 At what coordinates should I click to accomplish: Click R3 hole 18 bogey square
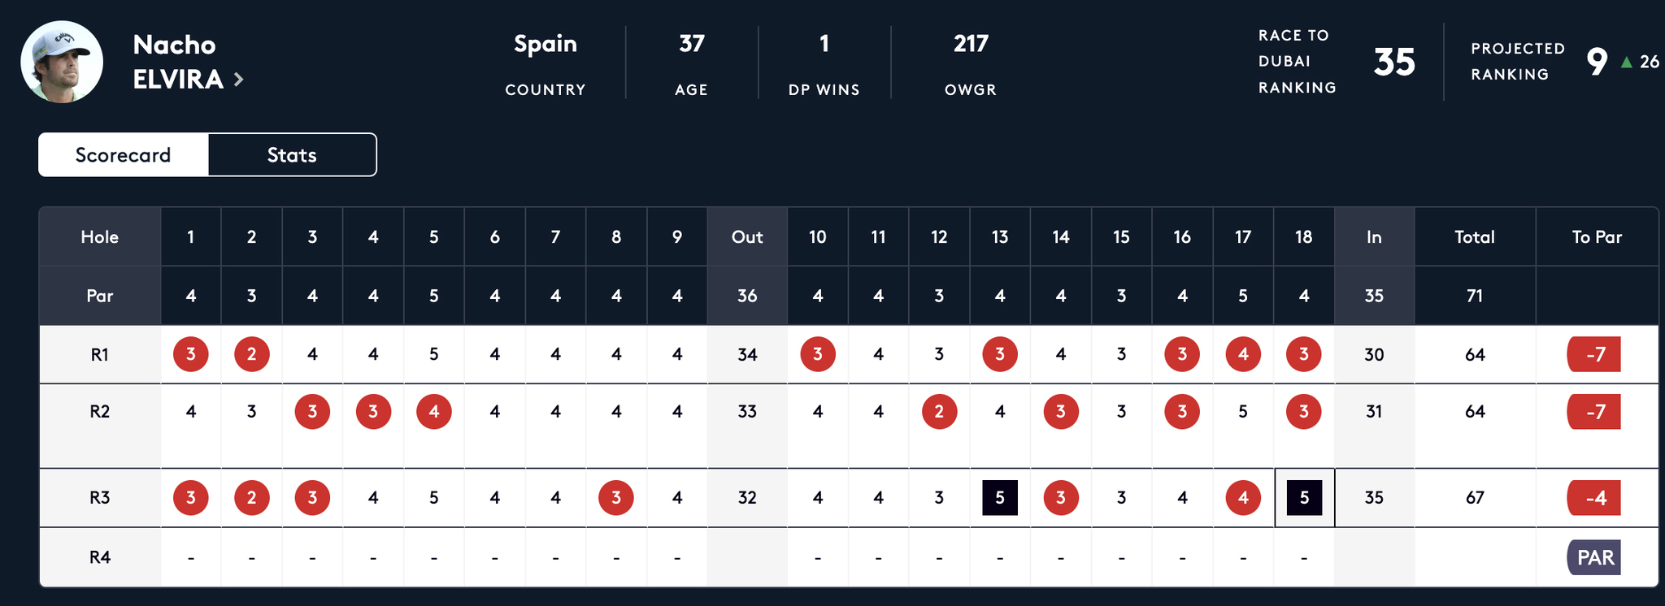point(1304,498)
